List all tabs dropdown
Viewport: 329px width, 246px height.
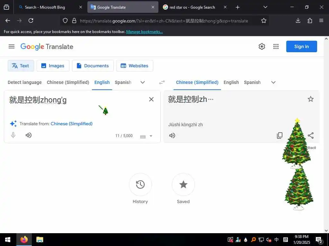coord(265,7)
